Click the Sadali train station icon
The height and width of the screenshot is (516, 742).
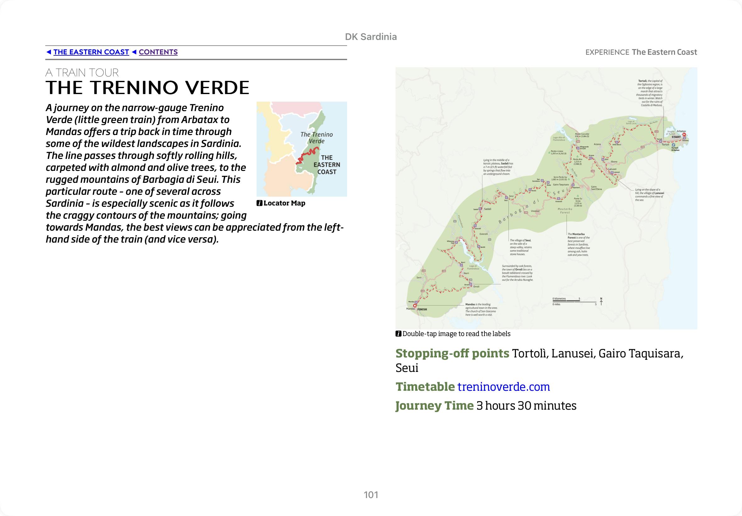tap(480, 209)
